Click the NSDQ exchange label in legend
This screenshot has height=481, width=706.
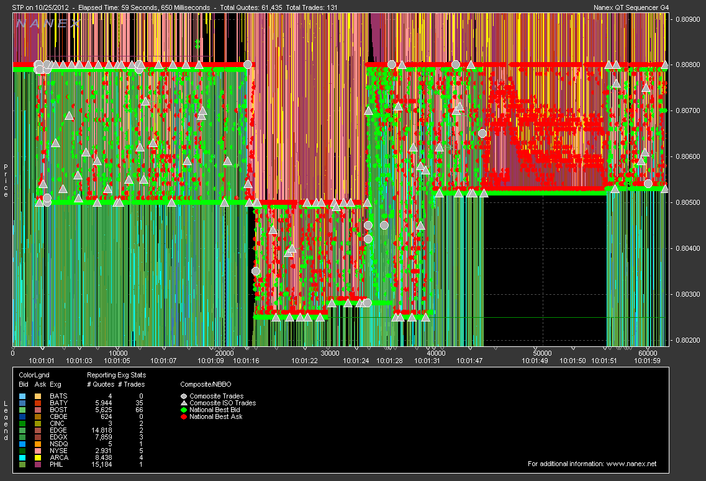click(58, 444)
